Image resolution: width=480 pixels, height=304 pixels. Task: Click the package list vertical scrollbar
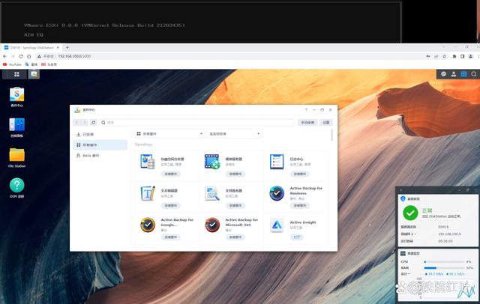pyautogui.click(x=332, y=136)
